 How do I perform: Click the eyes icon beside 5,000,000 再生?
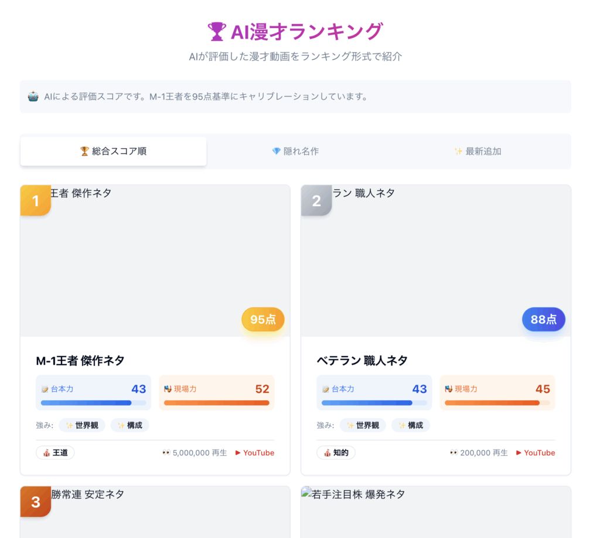166,453
